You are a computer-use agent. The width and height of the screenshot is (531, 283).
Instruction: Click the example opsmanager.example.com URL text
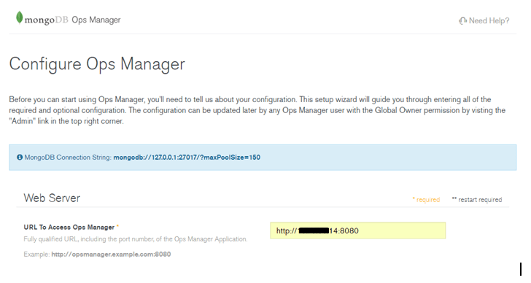point(111,255)
